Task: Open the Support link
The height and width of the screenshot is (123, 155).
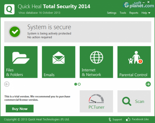Action: [117, 120]
